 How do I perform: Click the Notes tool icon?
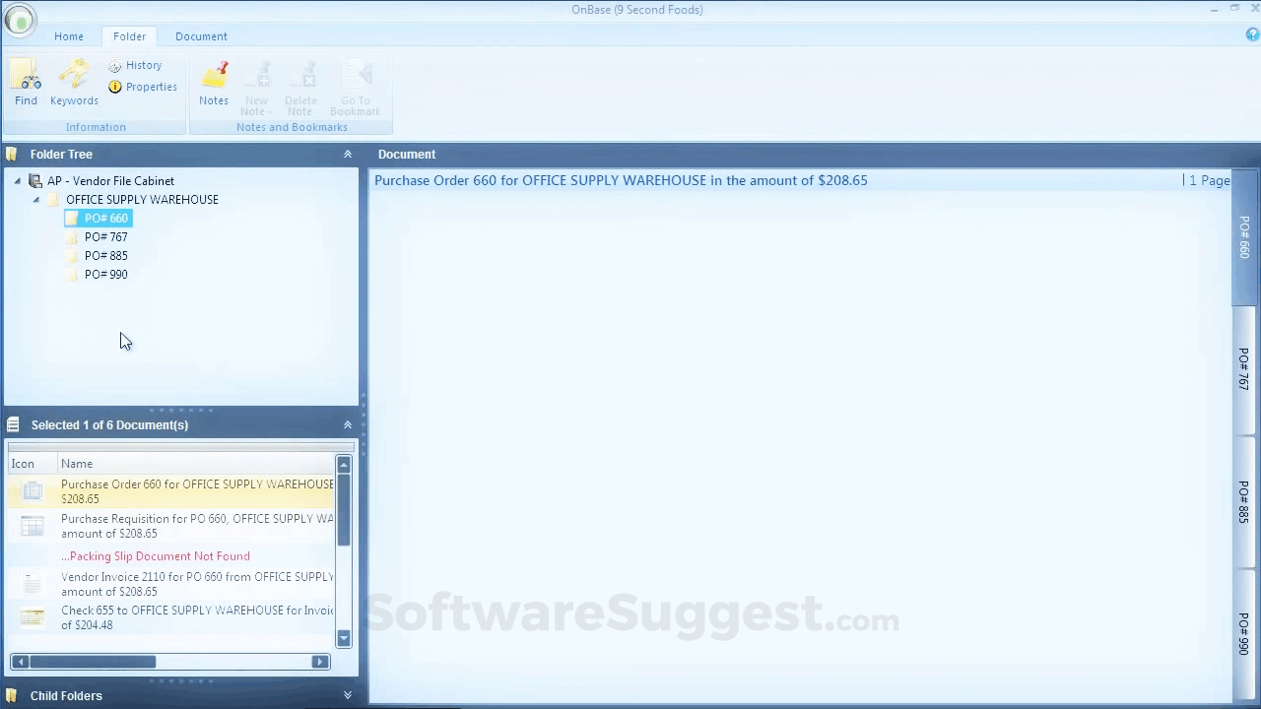pos(214,82)
